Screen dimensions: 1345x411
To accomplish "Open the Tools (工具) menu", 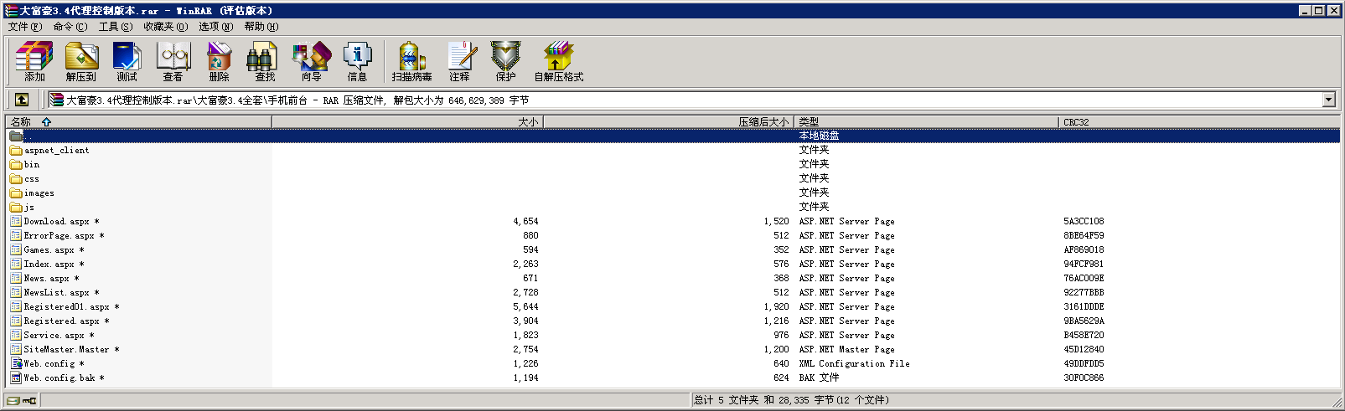I will pyautogui.click(x=115, y=26).
